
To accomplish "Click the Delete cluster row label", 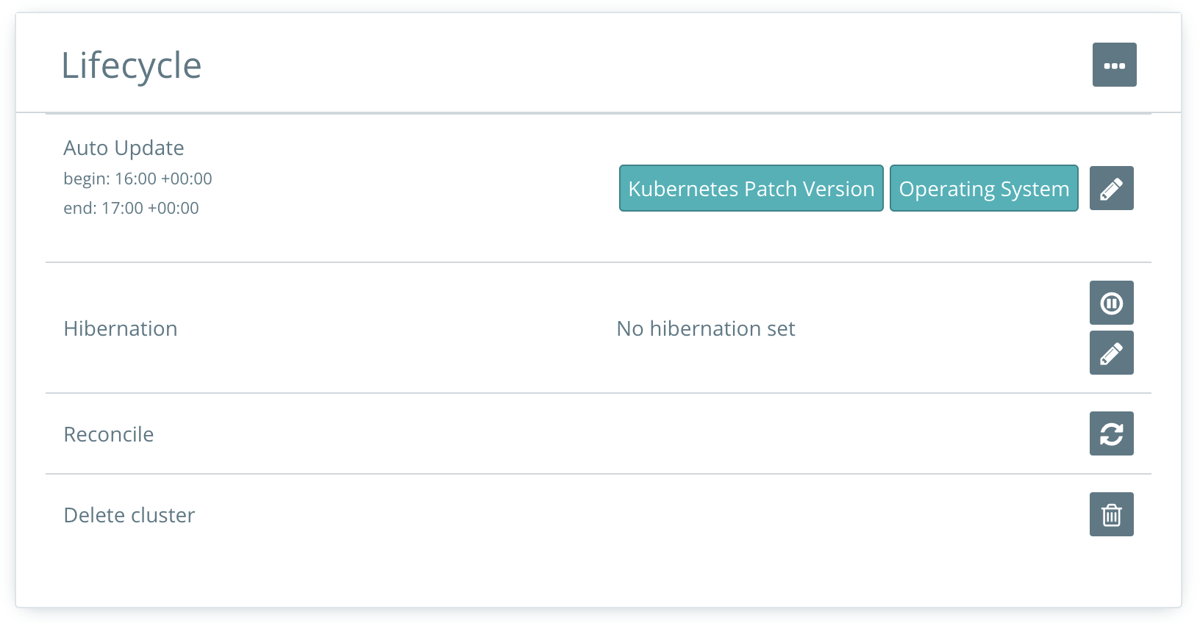I will click(129, 515).
